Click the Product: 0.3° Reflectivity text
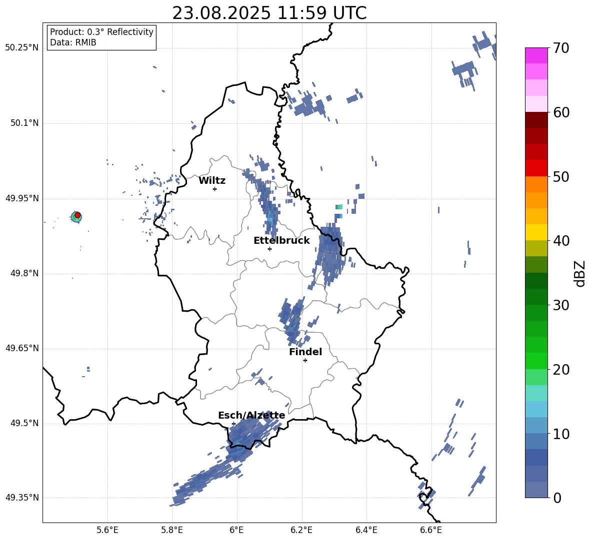Viewport: 592px width, 540px height. click(x=101, y=31)
